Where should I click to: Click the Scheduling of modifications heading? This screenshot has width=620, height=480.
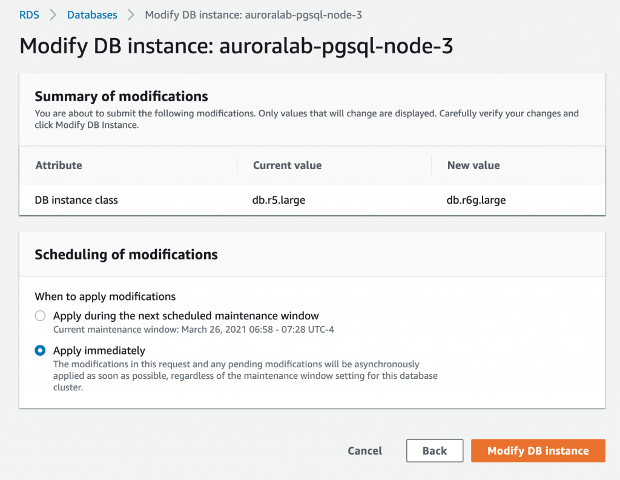(x=126, y=255)
